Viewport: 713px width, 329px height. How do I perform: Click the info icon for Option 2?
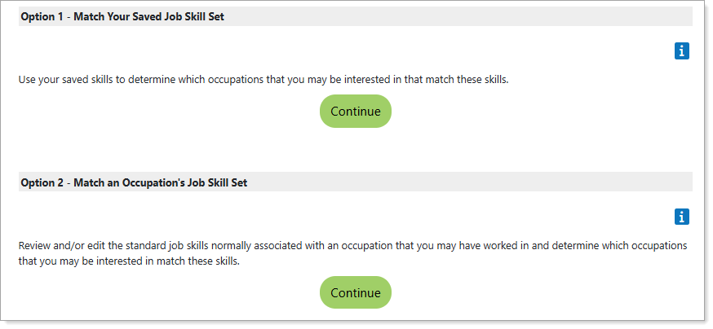pyautogui.click(x=682, y=217)
